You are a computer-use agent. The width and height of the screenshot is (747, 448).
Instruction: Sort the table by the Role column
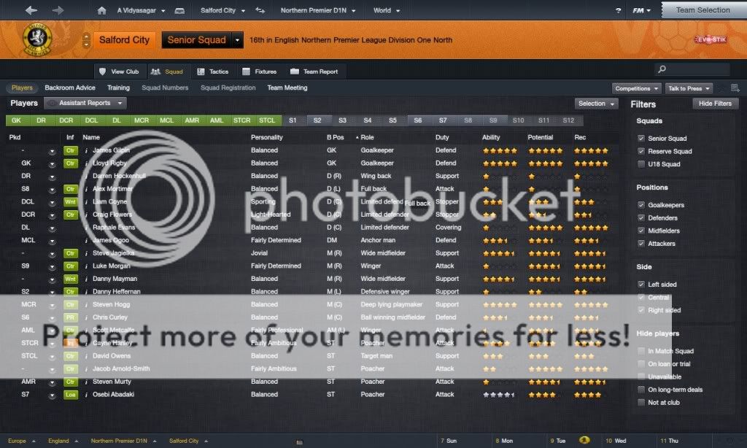tap(367, 137)
